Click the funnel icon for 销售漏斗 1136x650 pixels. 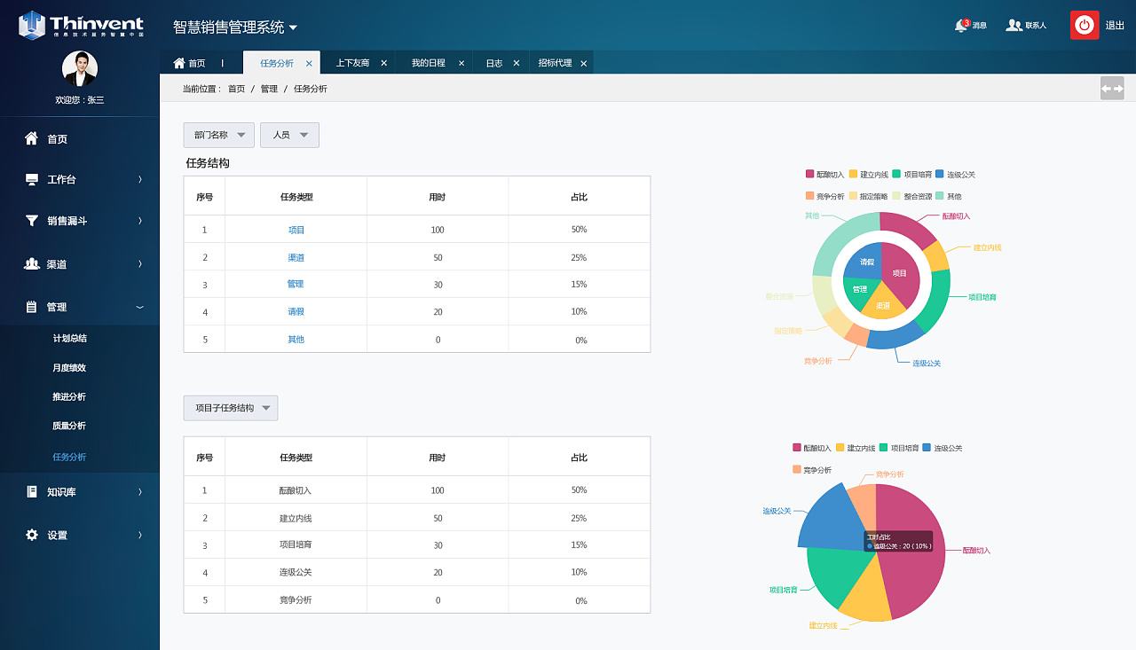click(32, 221)
